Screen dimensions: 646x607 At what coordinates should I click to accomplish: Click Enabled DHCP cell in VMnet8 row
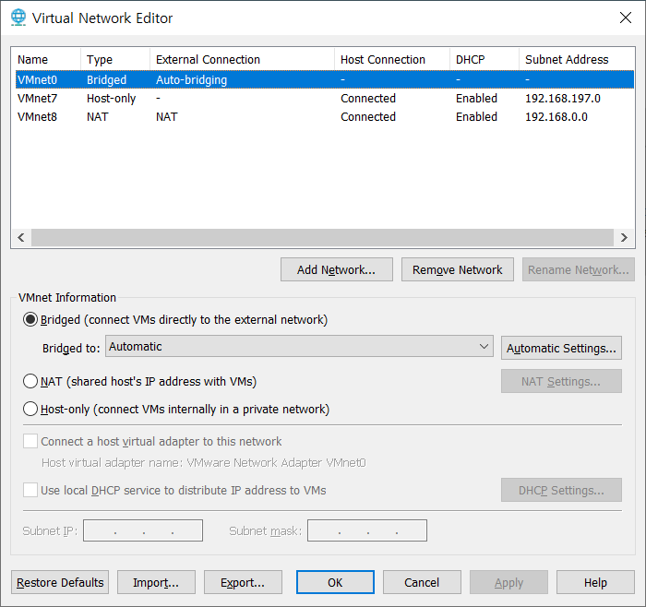click(x=476, y=116)
